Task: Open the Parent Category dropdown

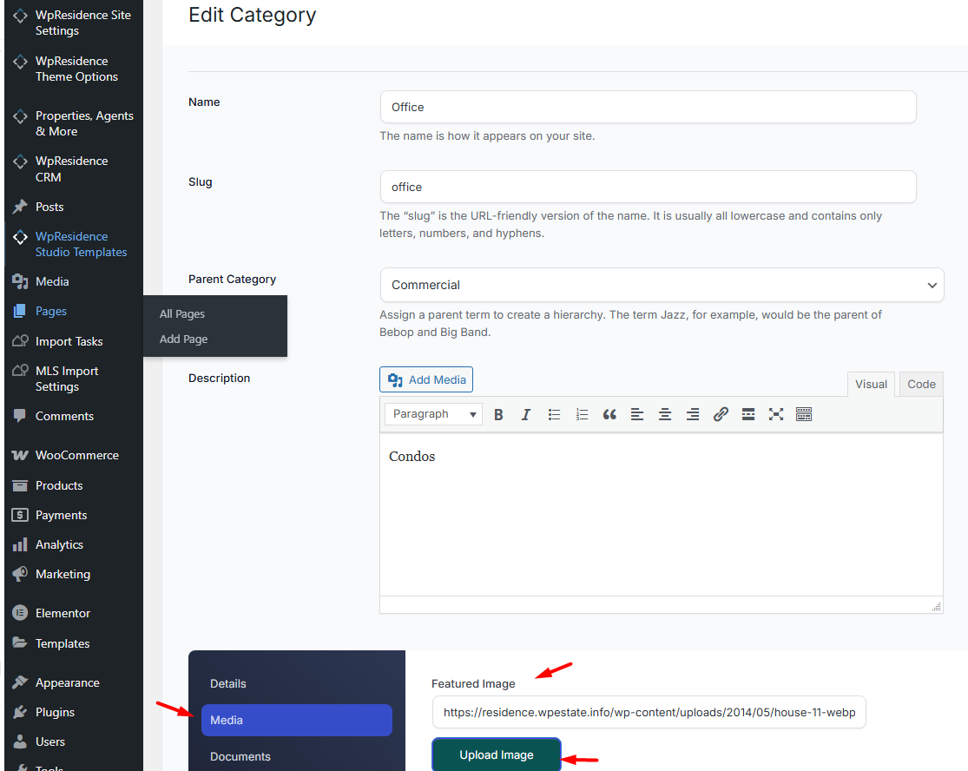Action: point(662,285)
